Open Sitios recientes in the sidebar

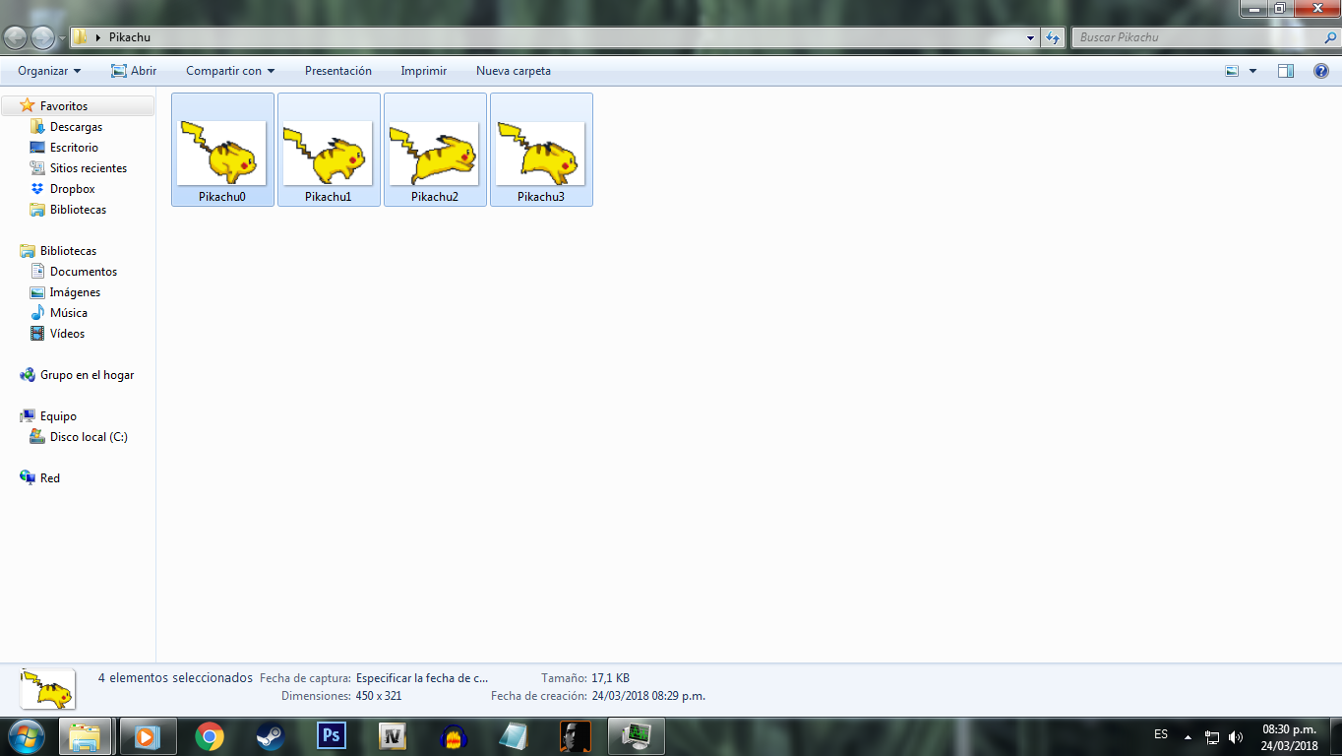pos(89,168)
